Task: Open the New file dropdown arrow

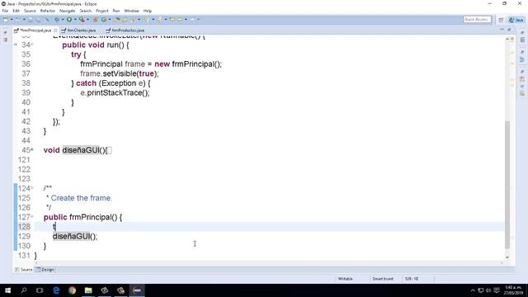Action: [12, 20]
